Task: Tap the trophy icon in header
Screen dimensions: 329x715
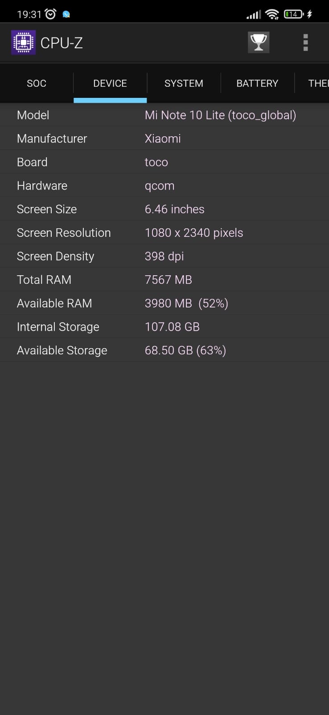Action: tap(259, 42)
